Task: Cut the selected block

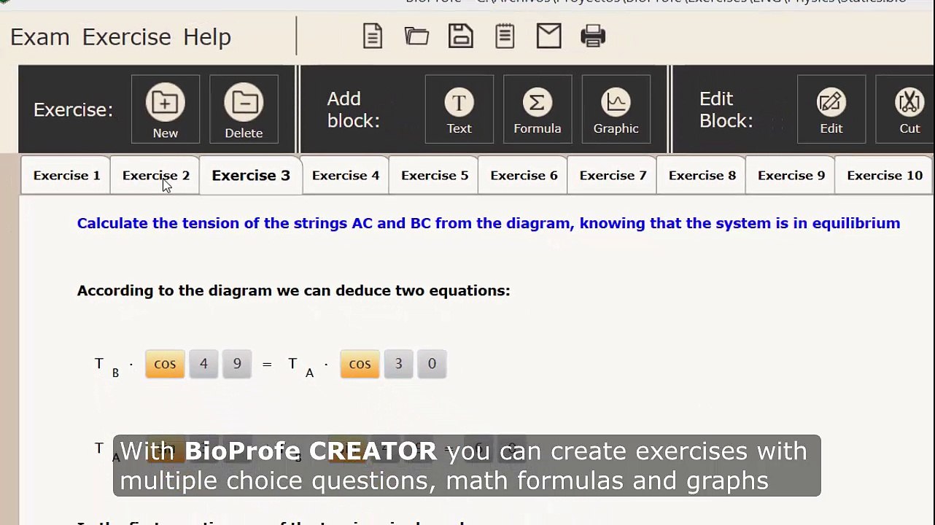Action: (909, 109)
